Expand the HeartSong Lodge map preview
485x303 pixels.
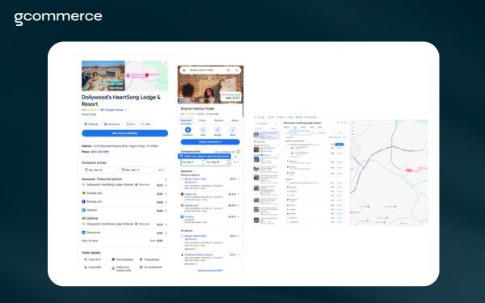(164, 64)
